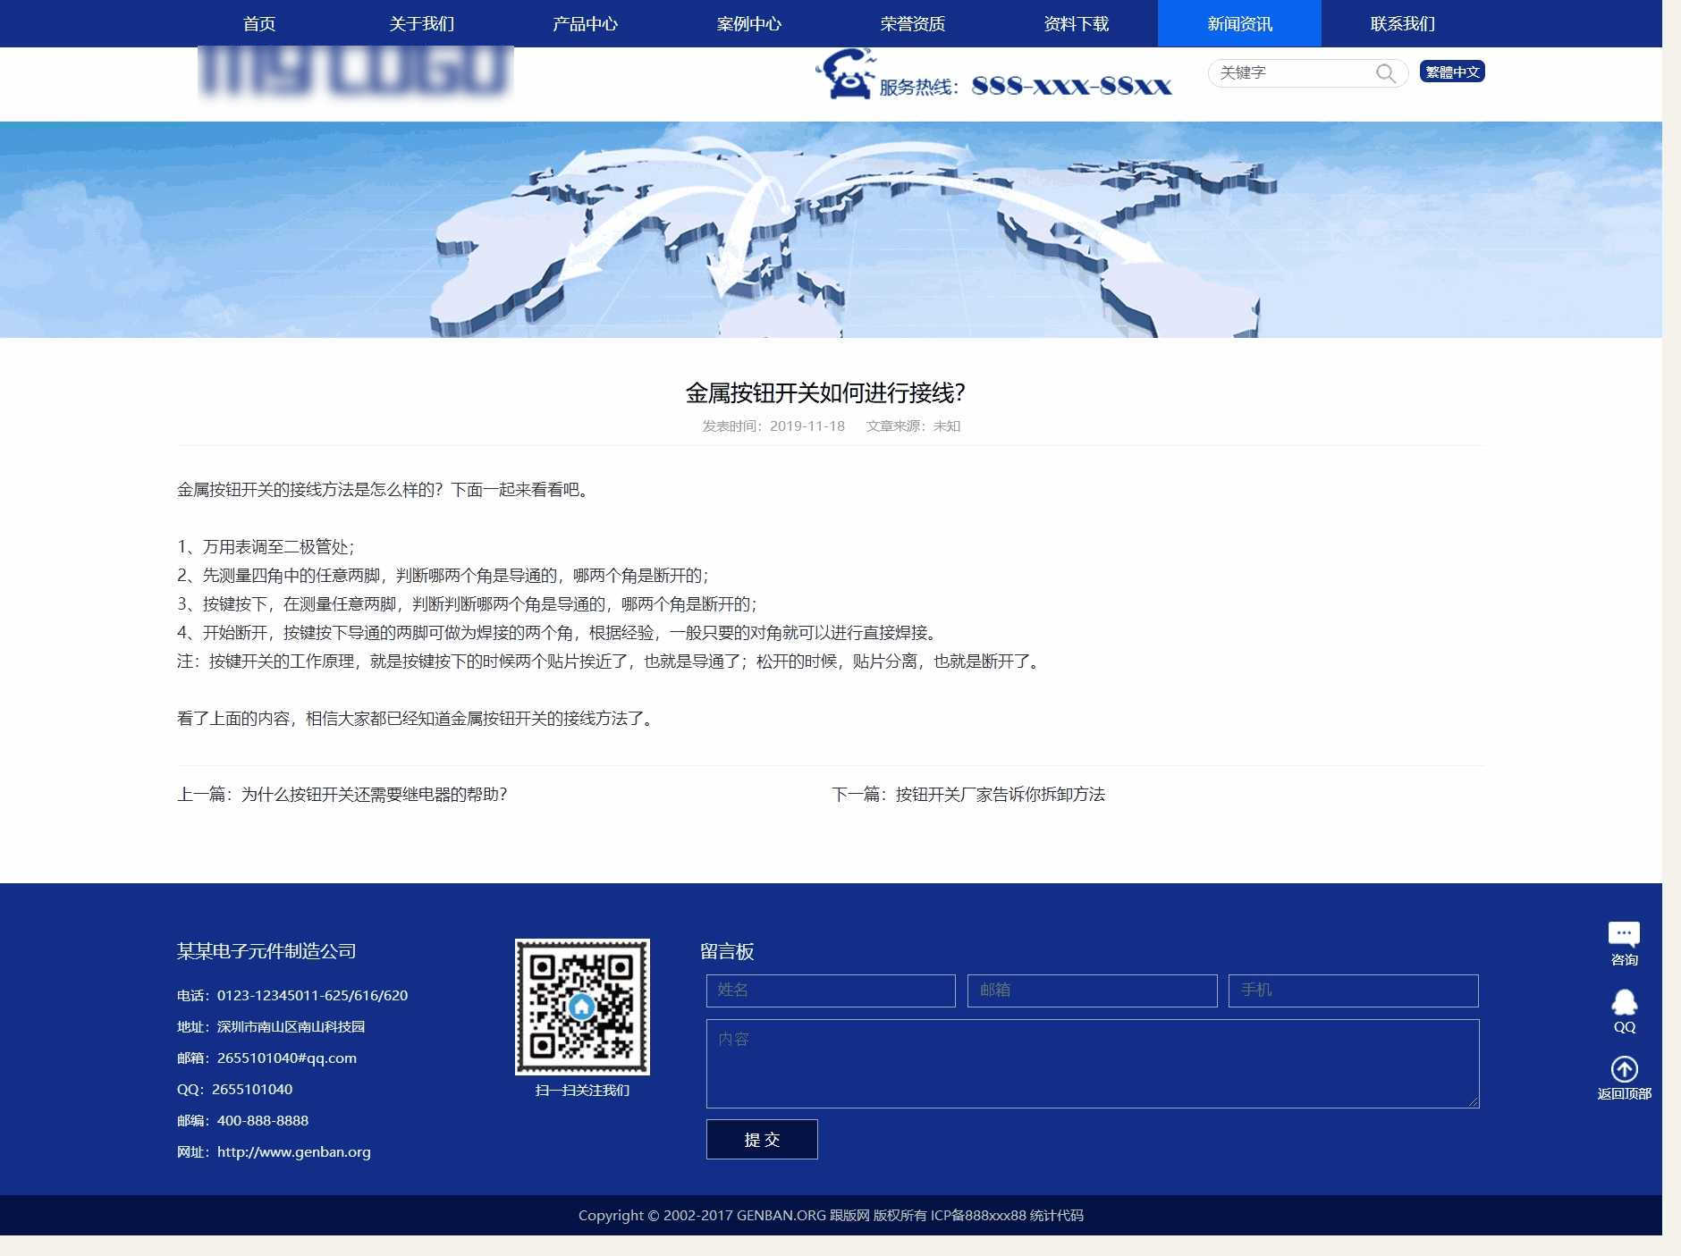Click the QR code to follow the company
The width and height of the screenshot is (1681, 1256).
tap(582, 1005)
